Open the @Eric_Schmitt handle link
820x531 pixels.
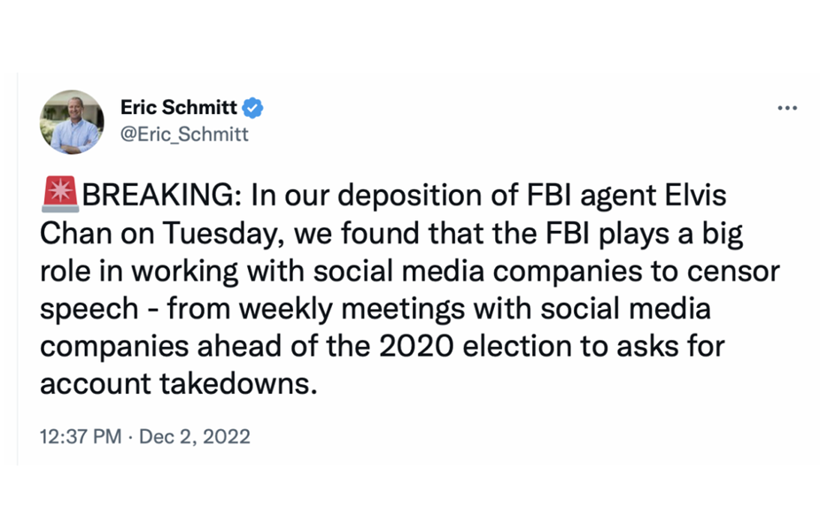tap(184, 135)
